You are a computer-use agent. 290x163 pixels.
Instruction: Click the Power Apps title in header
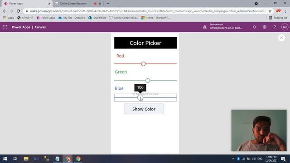pyautogui.click(x=21, y=27)
